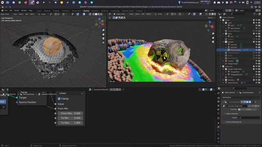Screen dimensions: 262x147
Task: Open the Render menu
Action: coord(16,11)
